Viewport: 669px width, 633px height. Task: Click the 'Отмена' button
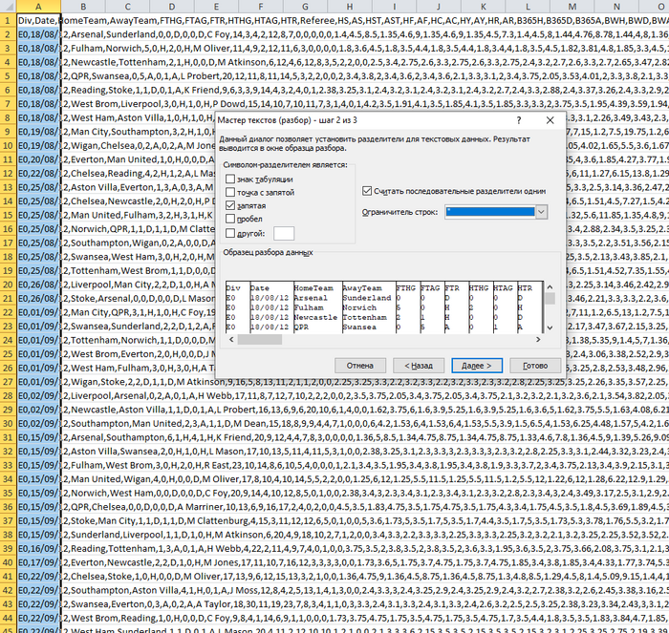(359, 366)
